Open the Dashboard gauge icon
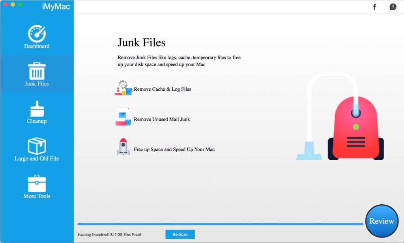The height and width of the screenshot is (243, 404). [x=37, y=34]
